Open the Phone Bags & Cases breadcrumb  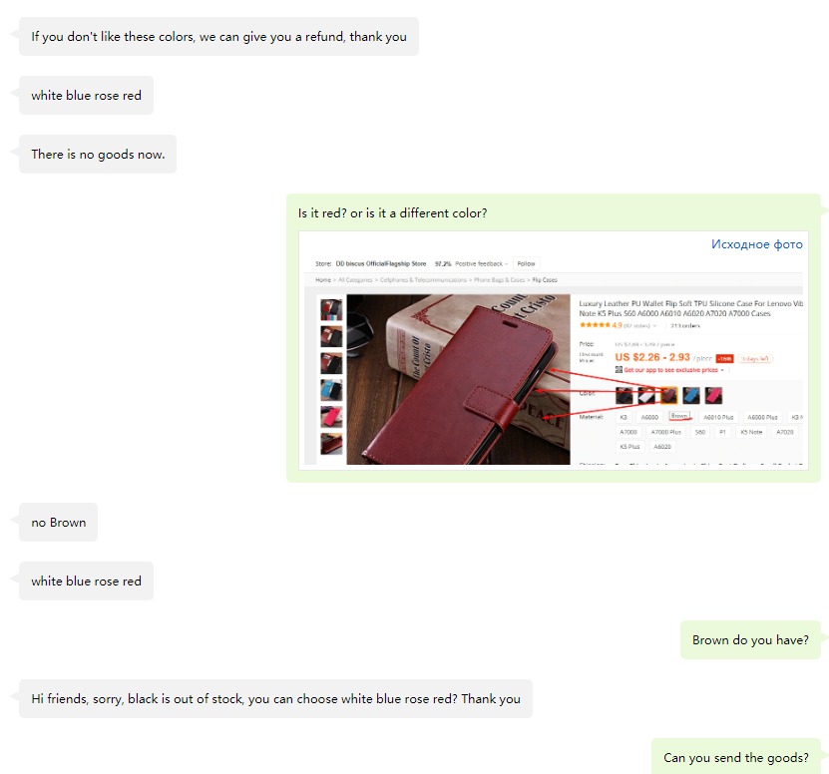(x=499, y=279)
